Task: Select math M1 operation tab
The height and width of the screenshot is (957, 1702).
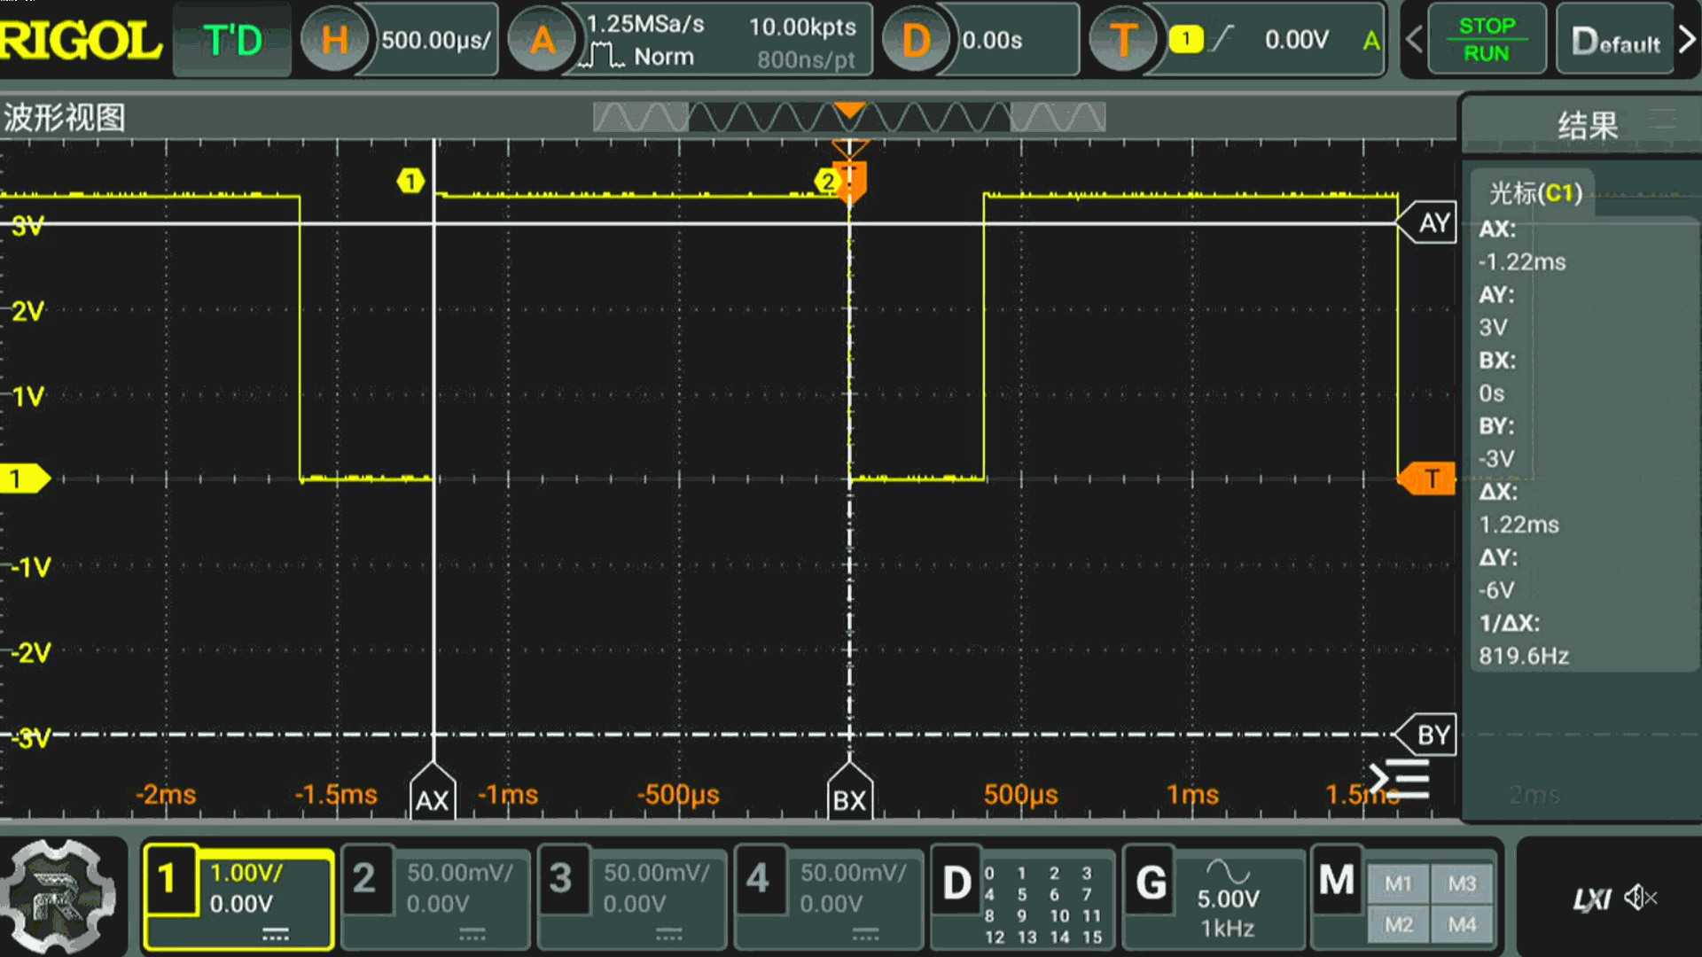Action: click(x=1398, y=883)
